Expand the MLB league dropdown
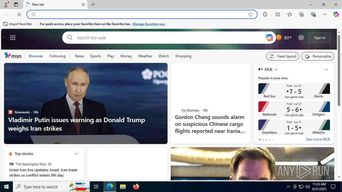 (x=276, y=69)
